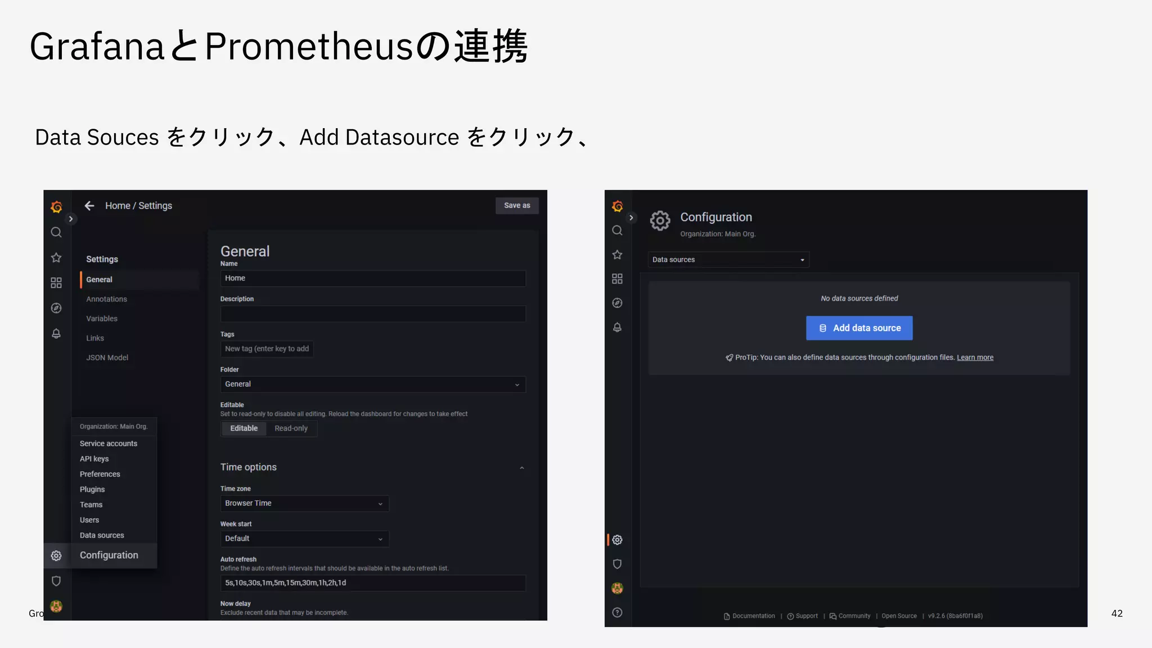Viewport: 1152px width, 648px height.
Task: Click Configuration label in flyout menu
Action: coord(109,555)
